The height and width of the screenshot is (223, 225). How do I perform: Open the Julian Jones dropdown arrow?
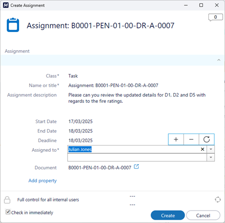[211, 149]
